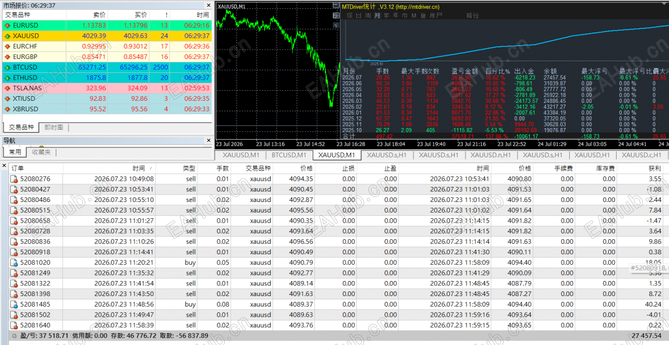This screenshot has width=669, height=345.
Task: Click the 路径 path button in MTDriver
Action: click(472, 16)
